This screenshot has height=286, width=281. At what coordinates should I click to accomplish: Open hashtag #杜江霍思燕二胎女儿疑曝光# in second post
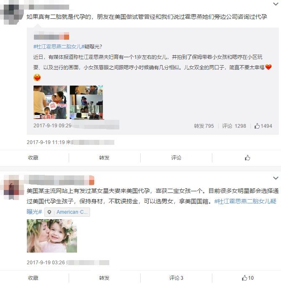[x=152, y=207]
